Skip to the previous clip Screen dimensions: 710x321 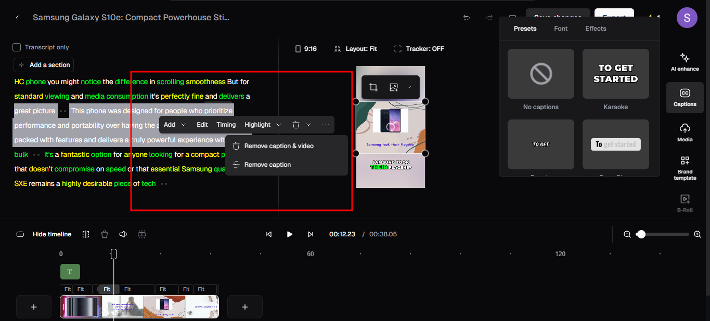click(x=269, y=234)
